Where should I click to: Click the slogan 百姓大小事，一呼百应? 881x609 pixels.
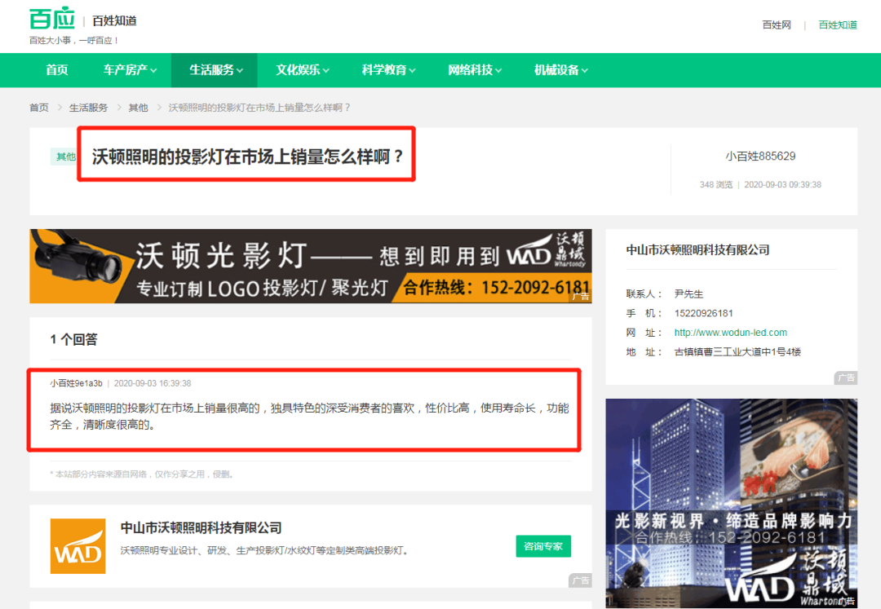74,41
